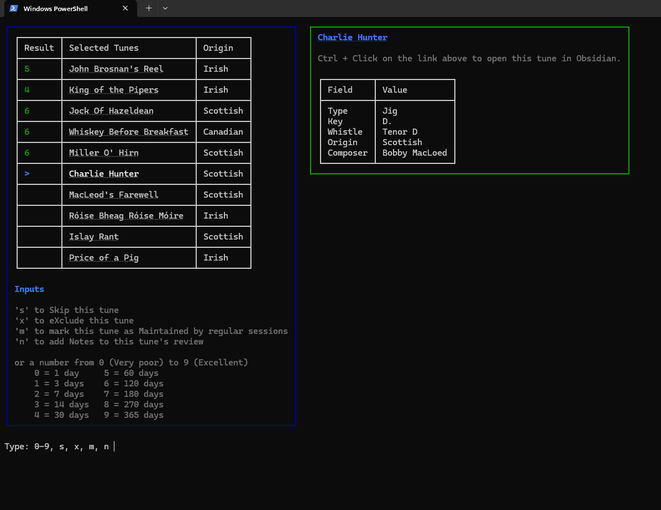This screenshot has height=510, width=661.
Task: Click Charlie Hunter in the tunes table
Action: point(104,174)
